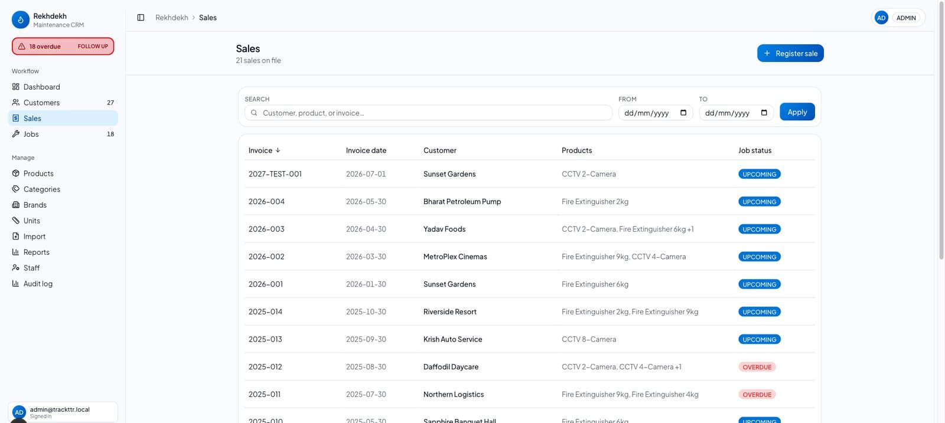Screen dimensions: 945x423
Task: Open the Categories page link
Action: click(x=63, y=189)
